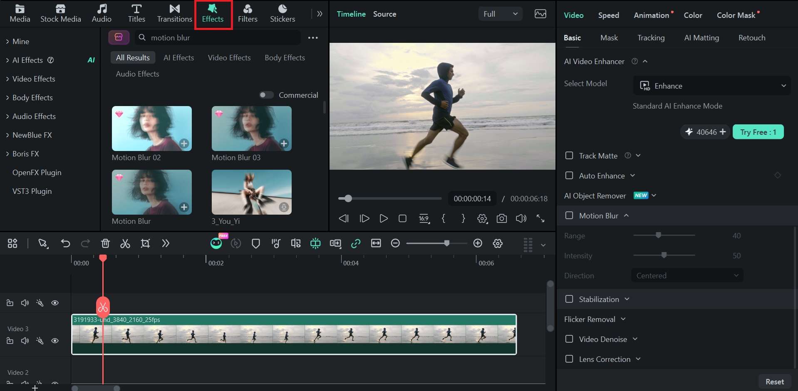Enable the Stabilization checkbox
This screenshot has height=391, width=798.
569,299
